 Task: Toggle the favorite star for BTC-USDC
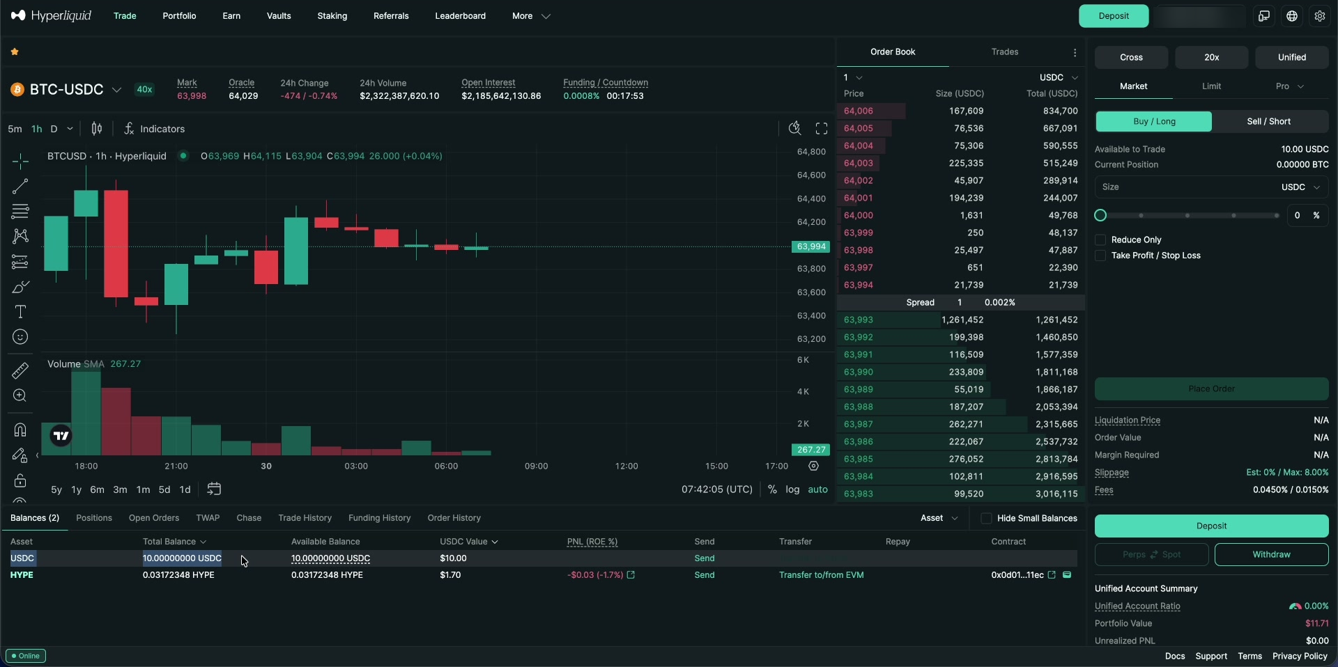click(15, 52)
